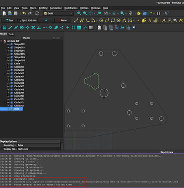
Task: Create a new document
Action: pos(4,14)
